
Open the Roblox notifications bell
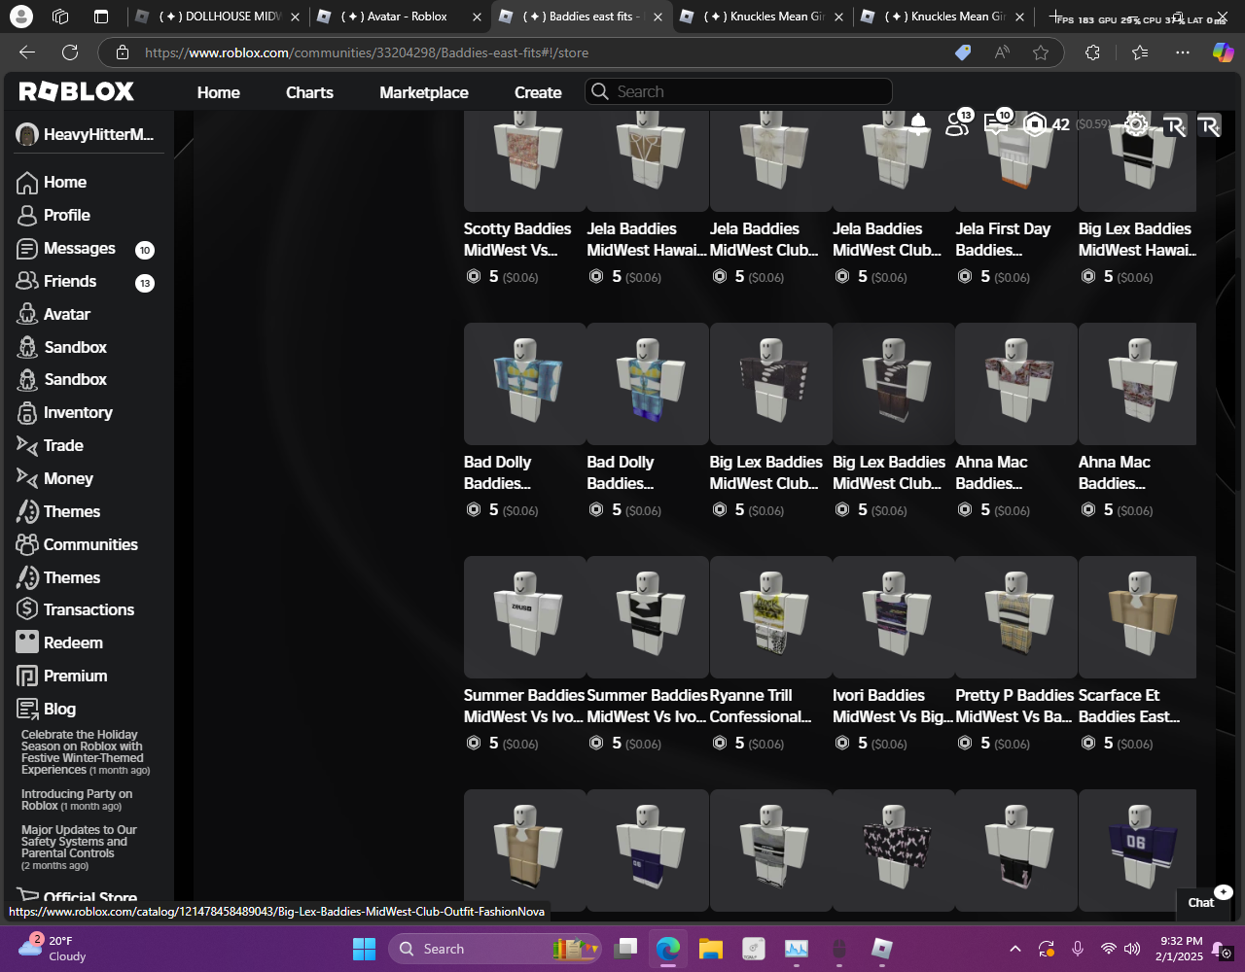(x=918, y=122)
